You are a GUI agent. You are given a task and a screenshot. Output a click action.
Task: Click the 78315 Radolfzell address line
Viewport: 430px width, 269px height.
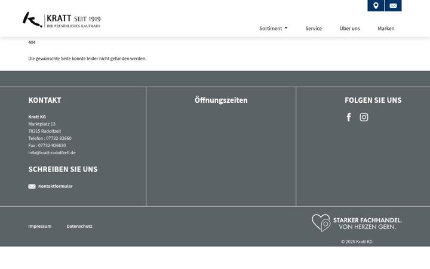[44, 131]
